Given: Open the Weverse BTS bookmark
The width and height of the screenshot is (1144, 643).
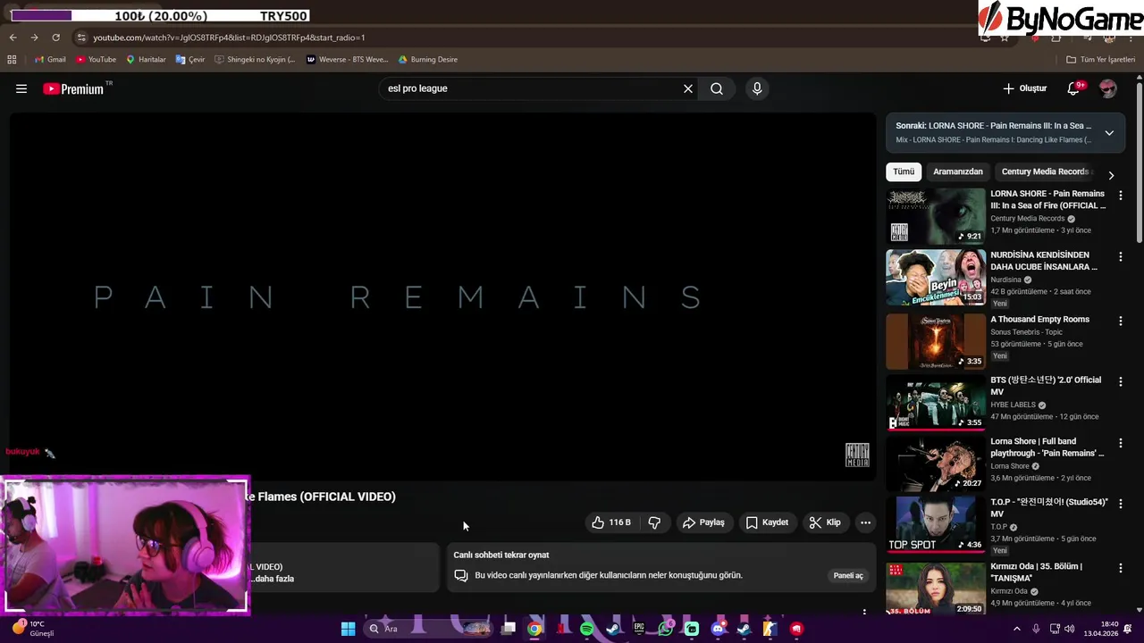Looking at the screenshot, I should (348, 60).
